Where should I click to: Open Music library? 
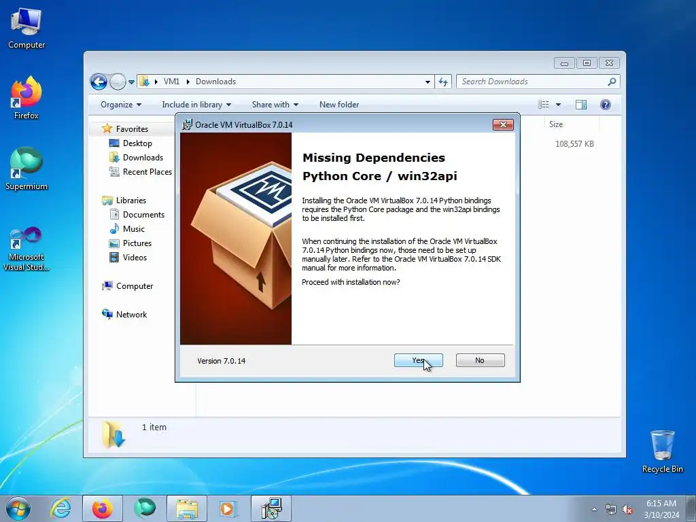[x=134, y=229]
